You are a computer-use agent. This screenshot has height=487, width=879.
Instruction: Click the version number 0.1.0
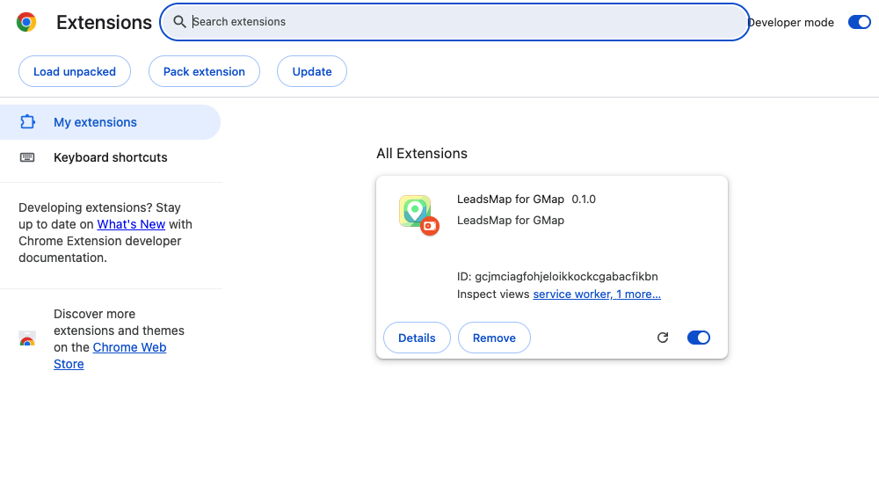coord(584,199)
